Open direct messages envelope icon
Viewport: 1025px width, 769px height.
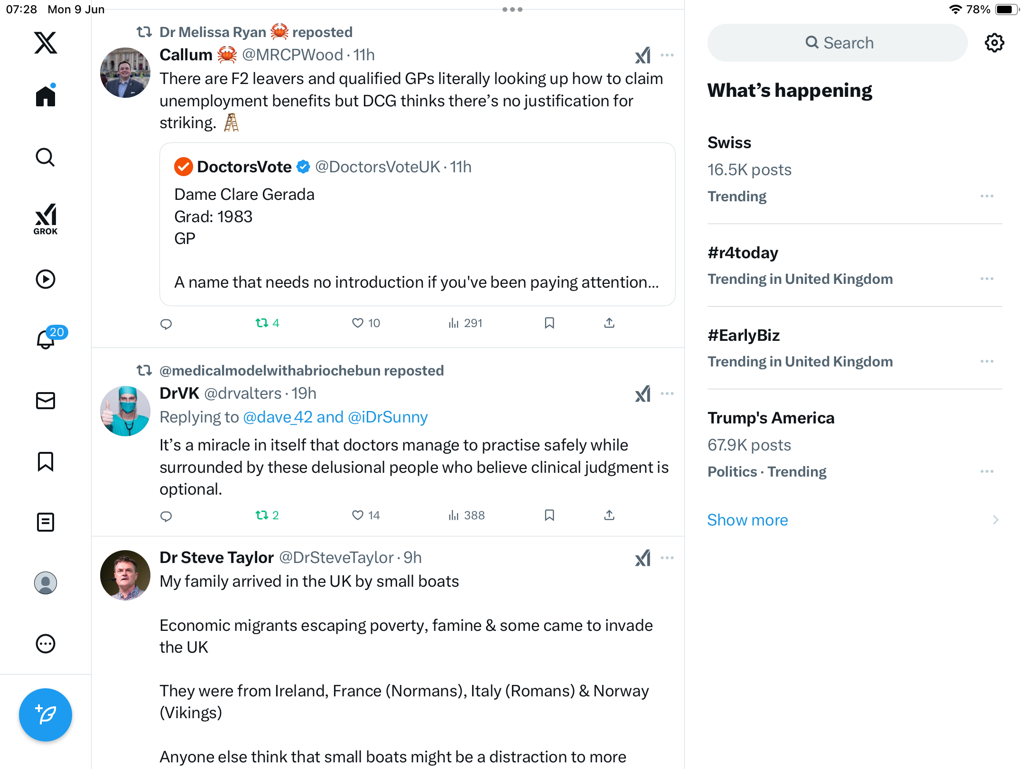point(46,401)
